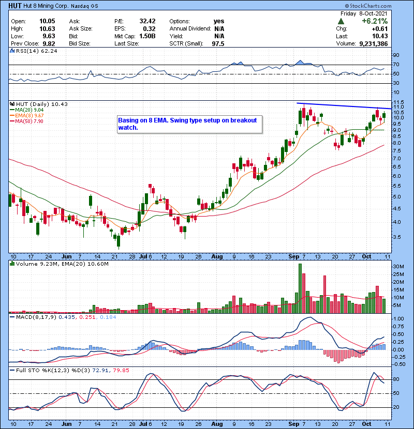Viewport: 414px width, 429px height.
Task: Click the Ask Size label
Action: (81, 29)
